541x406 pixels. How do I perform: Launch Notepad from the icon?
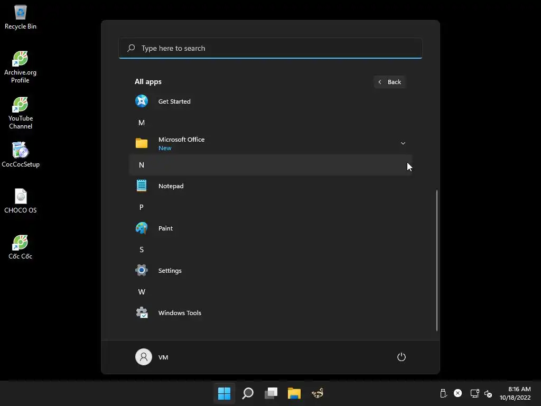142,186
